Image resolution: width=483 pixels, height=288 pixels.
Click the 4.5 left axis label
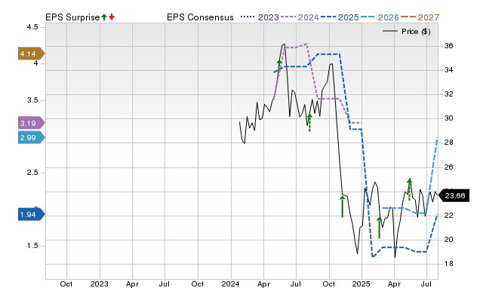click(32, 27)
